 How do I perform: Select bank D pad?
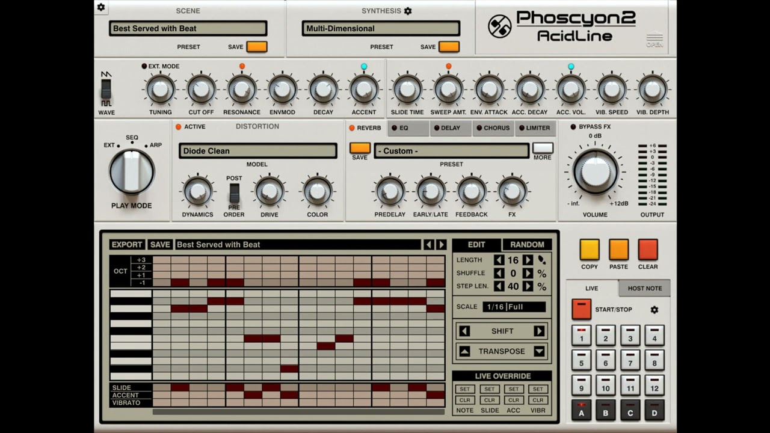click(x=654, y=410)
